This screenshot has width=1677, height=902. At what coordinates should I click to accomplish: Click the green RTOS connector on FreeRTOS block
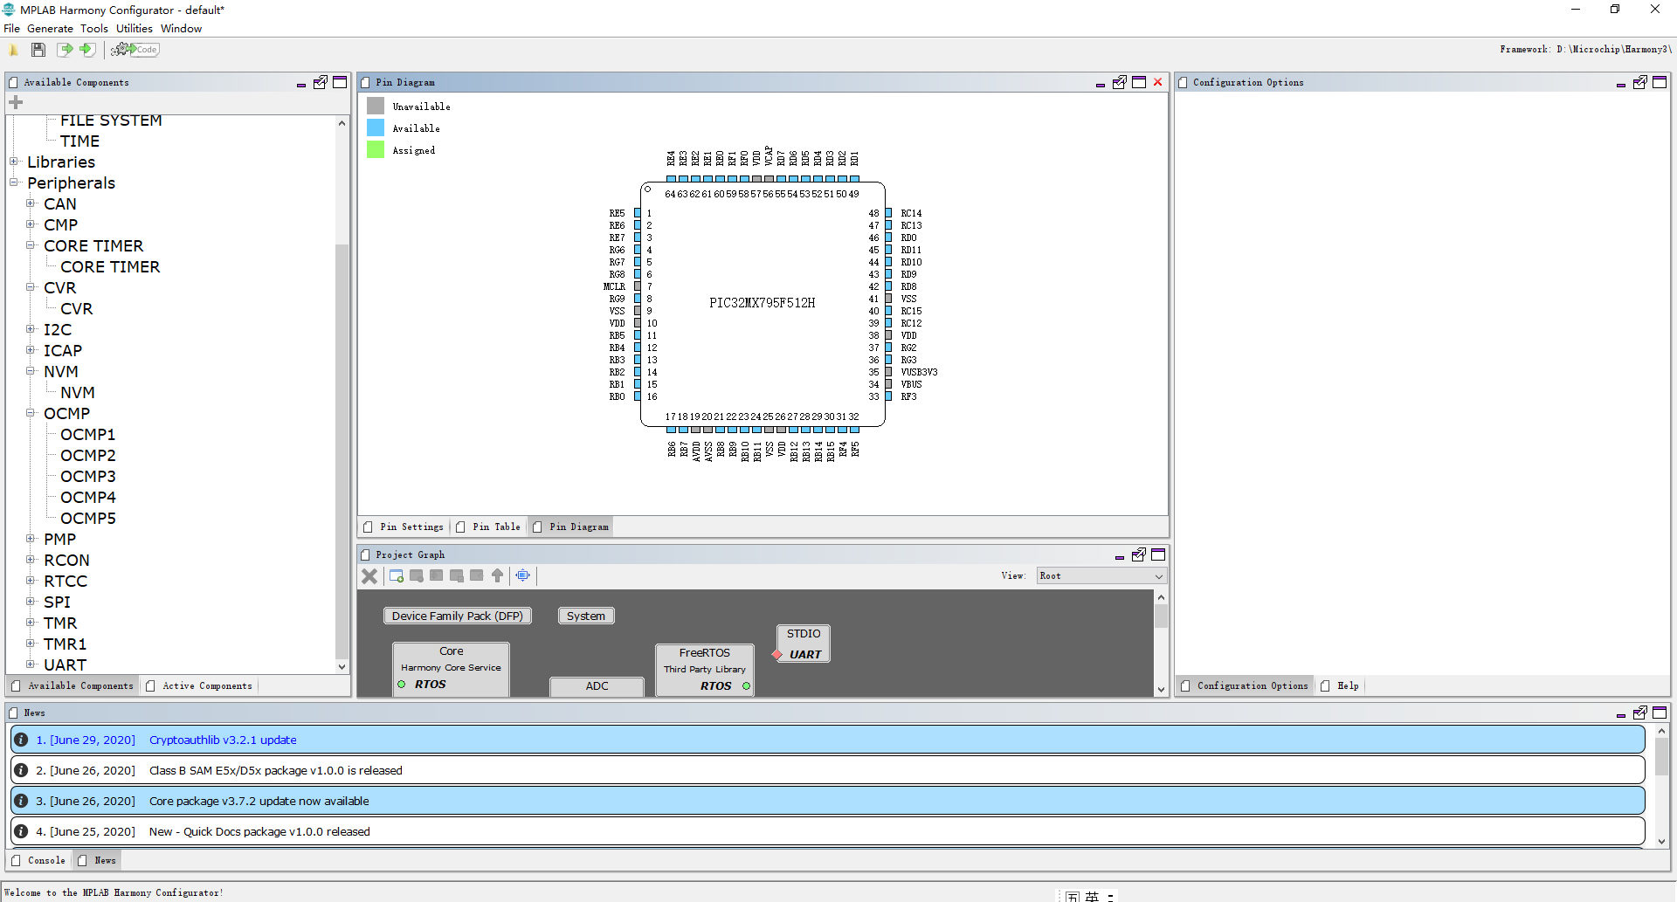pos(746,685)
